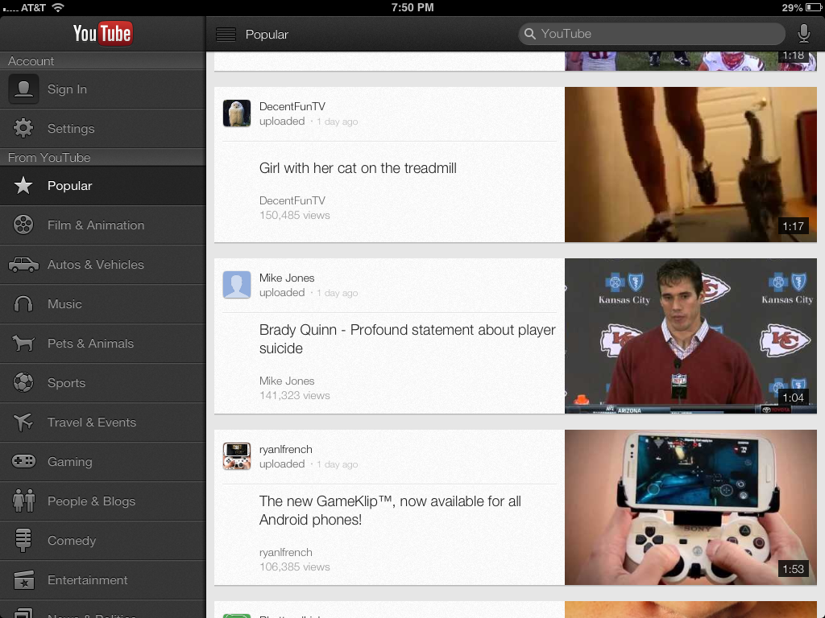825x618 pixels.
Task: Tap ryanlfrench channel avatar
Action: pyautogui.click(x=237, y=455)
